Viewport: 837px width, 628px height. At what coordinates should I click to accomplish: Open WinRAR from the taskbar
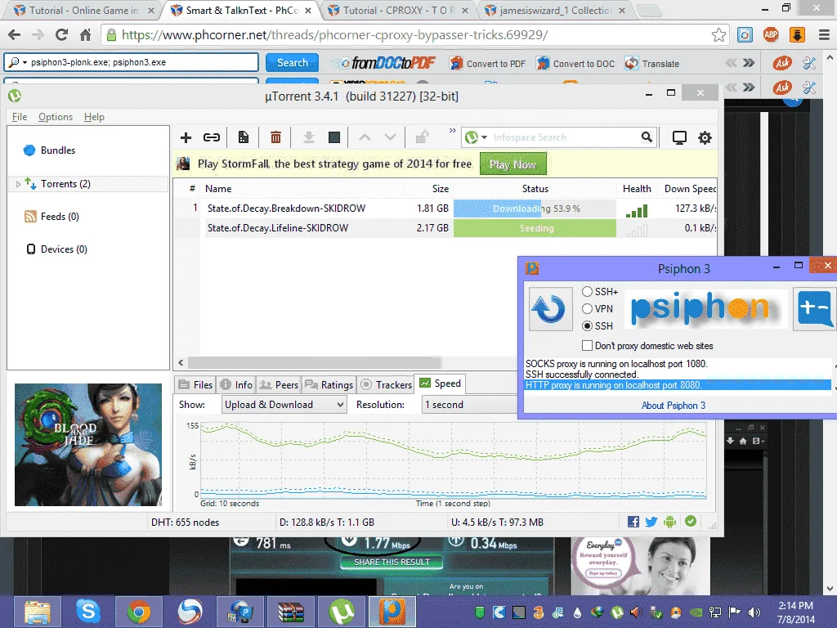(x=290, y=612)
